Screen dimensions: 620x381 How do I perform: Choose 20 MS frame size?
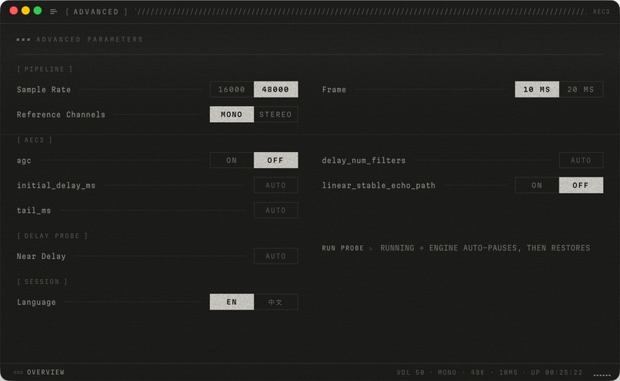pyautogui.click(x=581, y=90)
